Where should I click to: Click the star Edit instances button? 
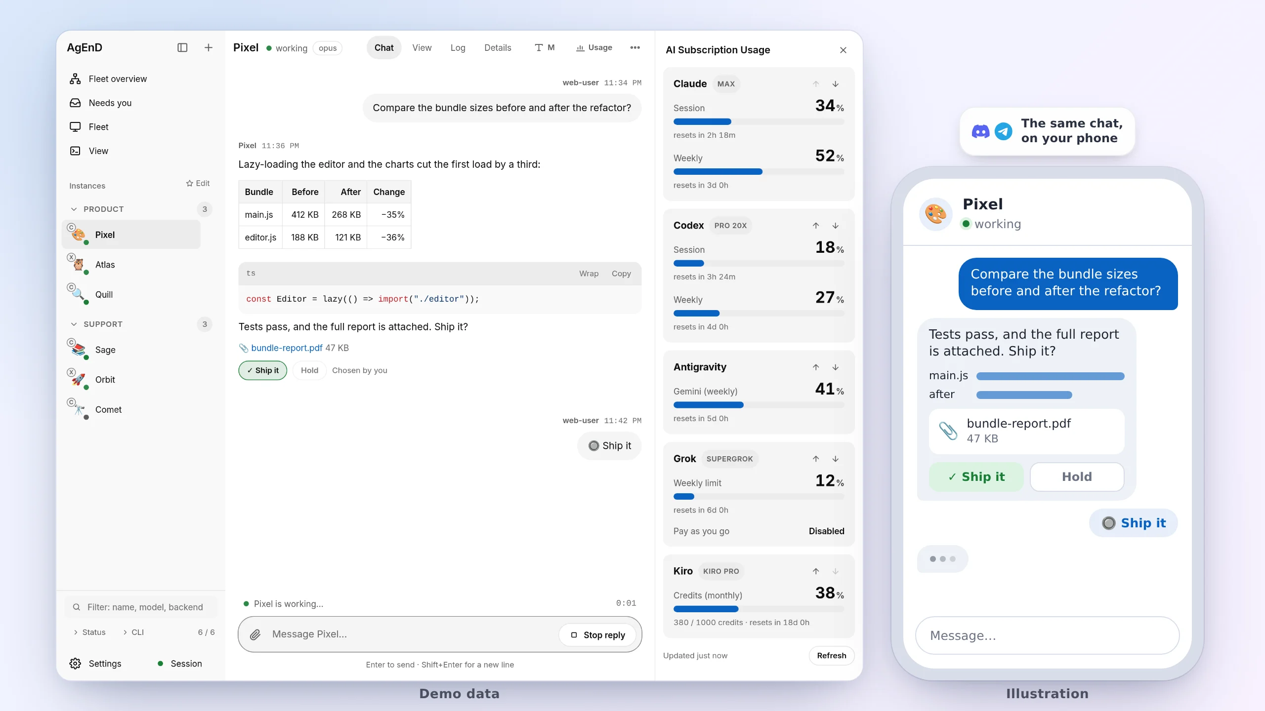tap(198, 183)
